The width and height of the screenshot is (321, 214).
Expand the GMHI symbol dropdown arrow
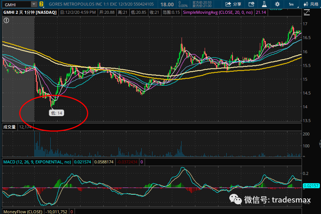click(34, 4)
